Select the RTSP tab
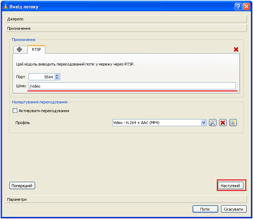Viewport: 253px width, 219px height. pos(36,49)
